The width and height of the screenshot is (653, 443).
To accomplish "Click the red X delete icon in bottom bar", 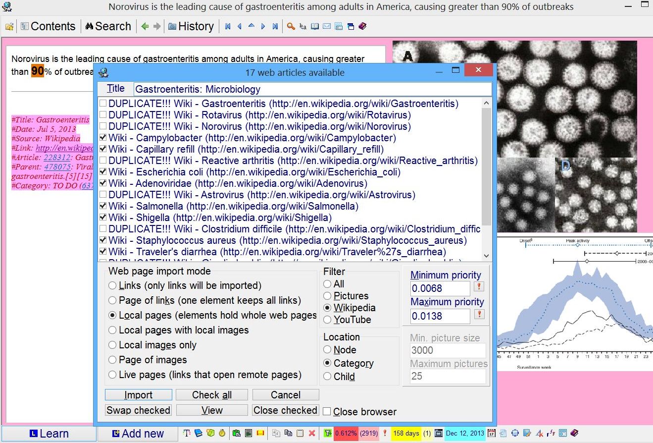I will [x=312, y=434].
